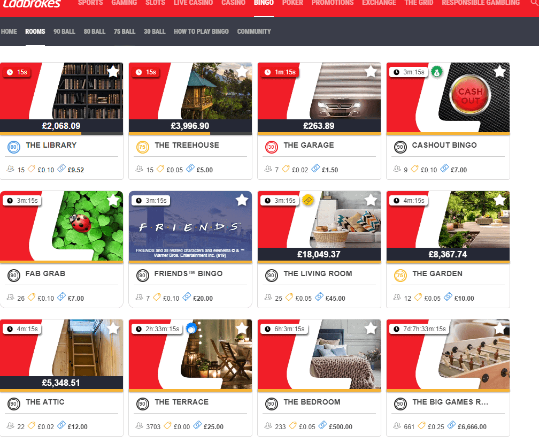Image resolution: width=539 pixels, height=442 pixels.
Task: Open Exchange in the top navigation
Action: 379,3
